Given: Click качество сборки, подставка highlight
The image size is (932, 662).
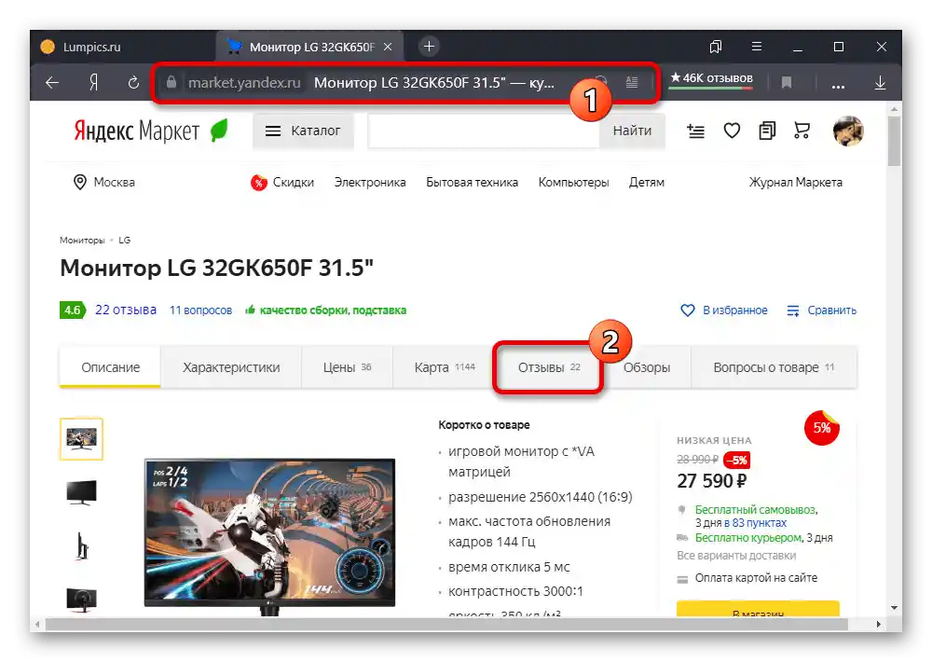Looking at the screenshot, I should pos(325,310).
